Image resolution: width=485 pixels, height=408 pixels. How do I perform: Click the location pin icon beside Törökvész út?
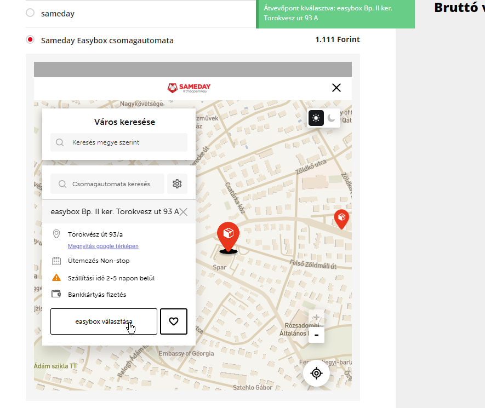tap(56, 234)
